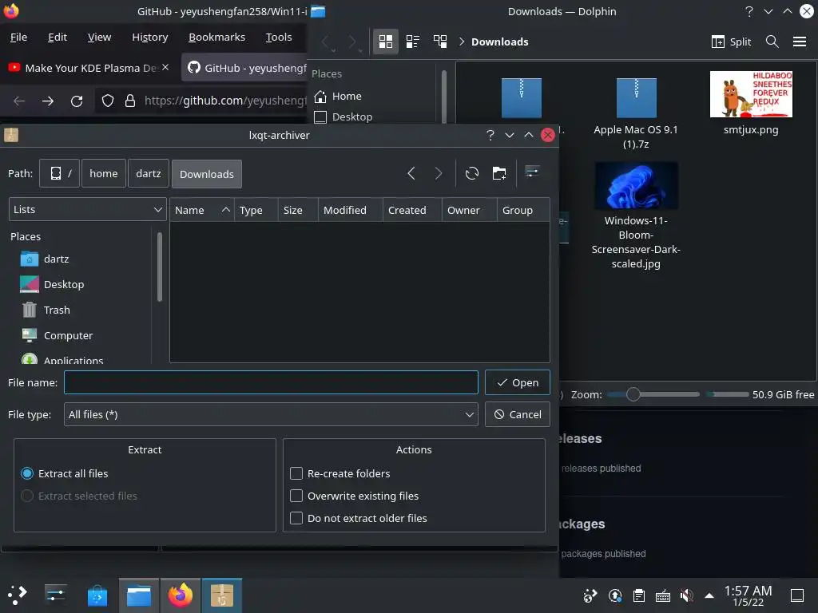Select Trash in Places list

point(45,310)
